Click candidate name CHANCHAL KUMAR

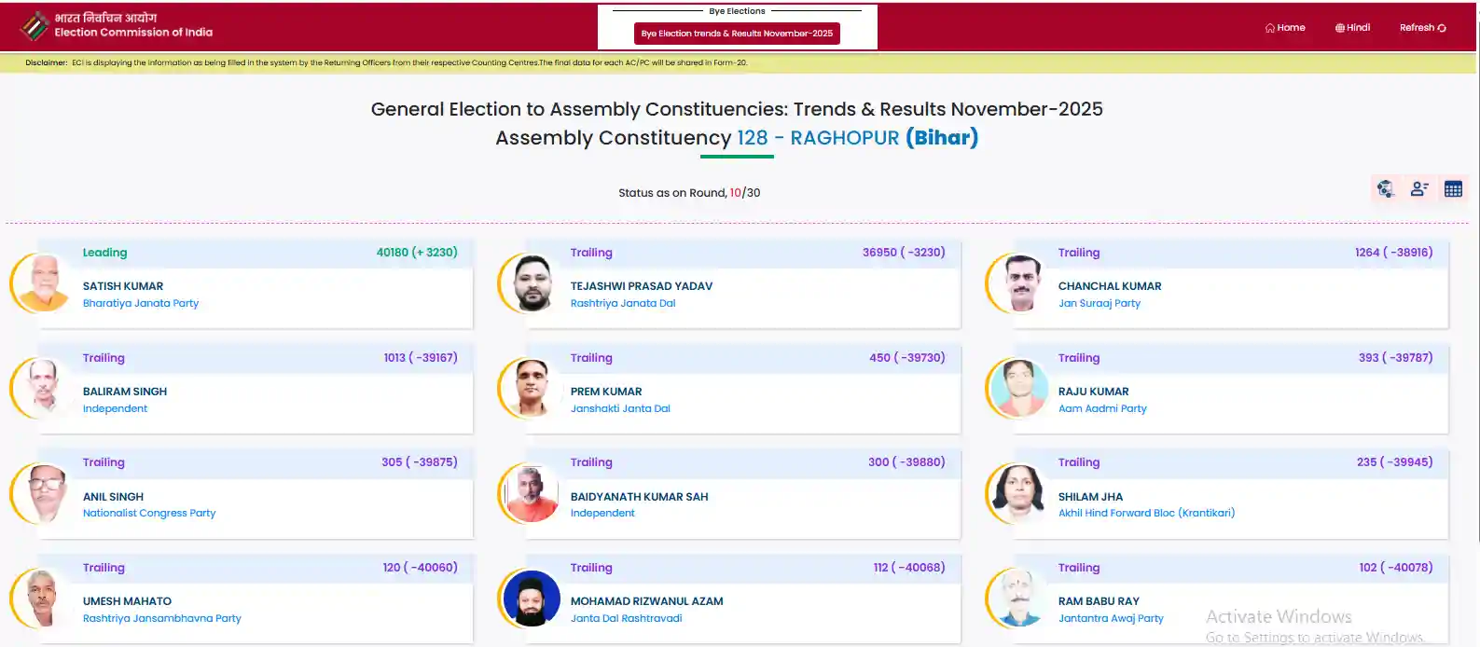tap(1110, 286)
